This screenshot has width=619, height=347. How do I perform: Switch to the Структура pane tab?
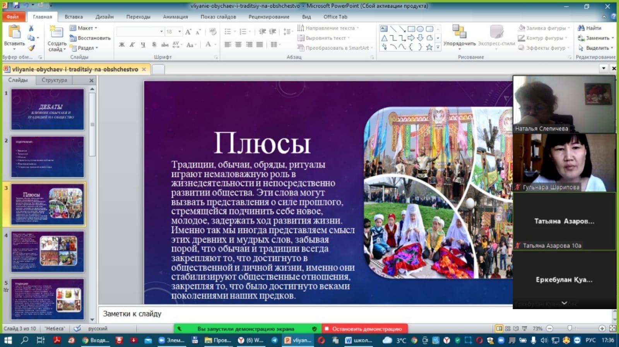coord(54,80)
